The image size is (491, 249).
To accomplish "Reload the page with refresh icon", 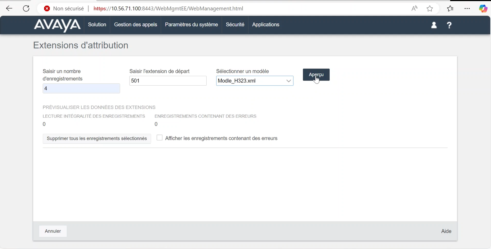I will click(x=26, y=8).
